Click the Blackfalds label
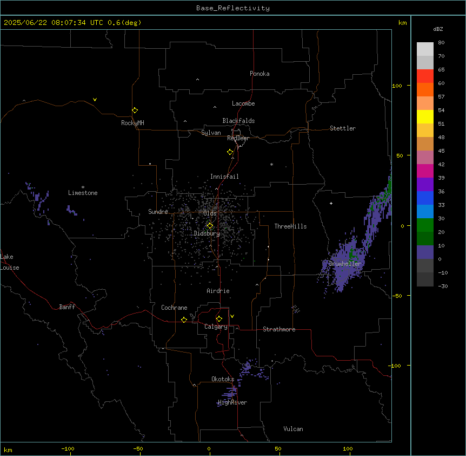Image resolution: width=466 pixels, height=456 pixels. pyautogui.click(x=238, y=121)
